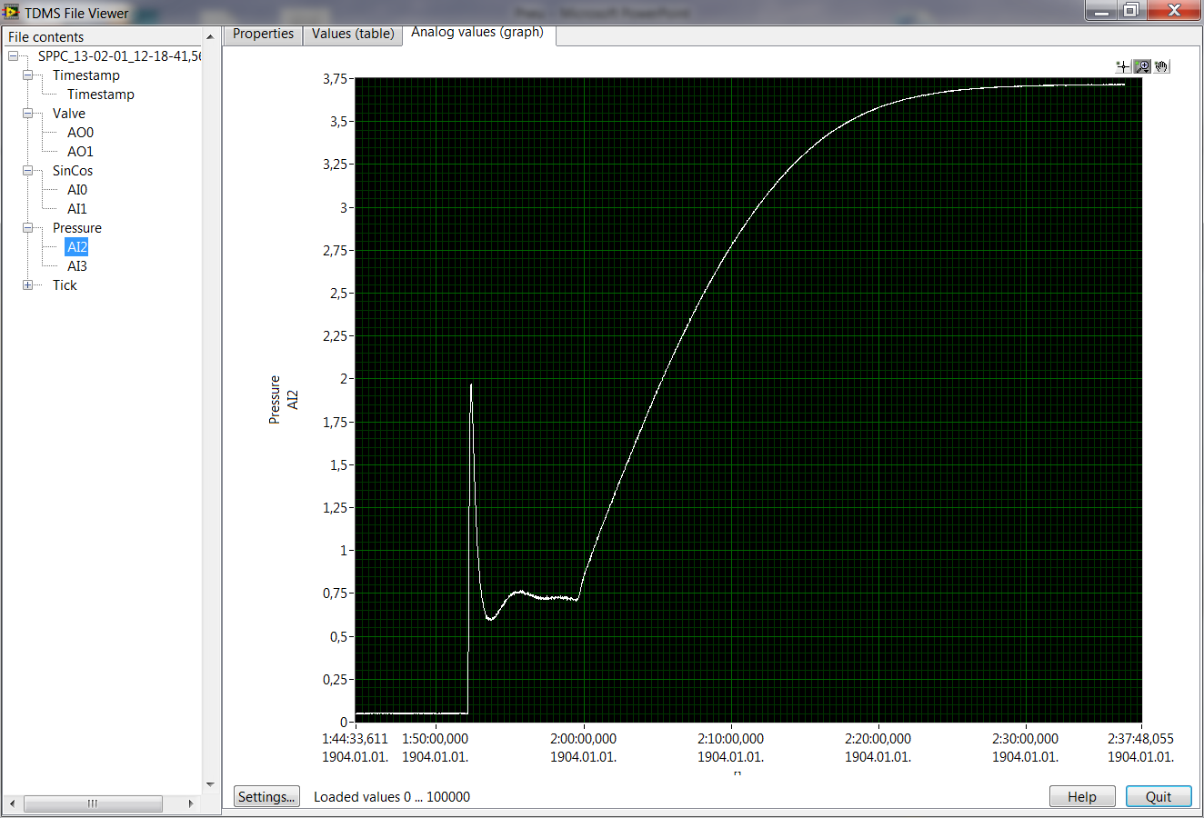Collapse the Valve group node
Viewport: 1204px width, 818px height.
pos(28,114)
